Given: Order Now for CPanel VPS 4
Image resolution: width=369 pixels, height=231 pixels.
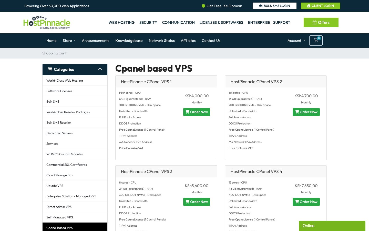Looking at the screenshot, I should [306, 202].
